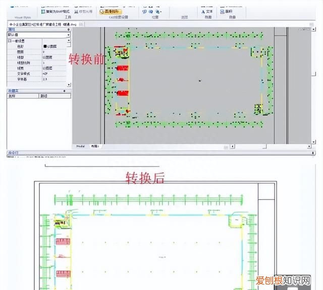Screen dimensions: 323x290
Task: Click vertical scrollbar up arrow of drawing view
Action: point(313,29)
